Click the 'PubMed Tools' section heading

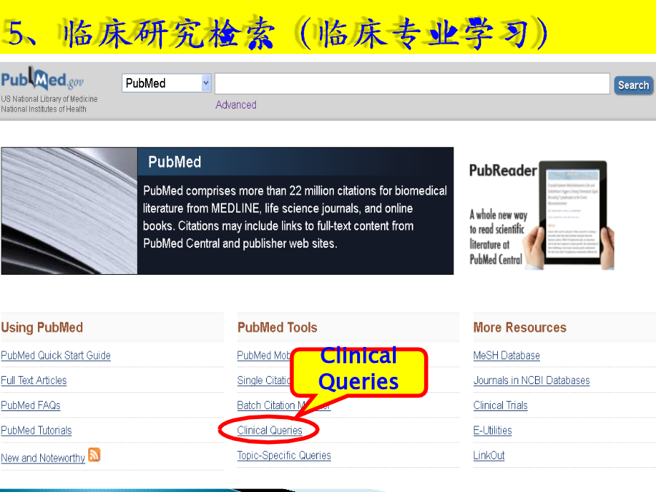278,327
